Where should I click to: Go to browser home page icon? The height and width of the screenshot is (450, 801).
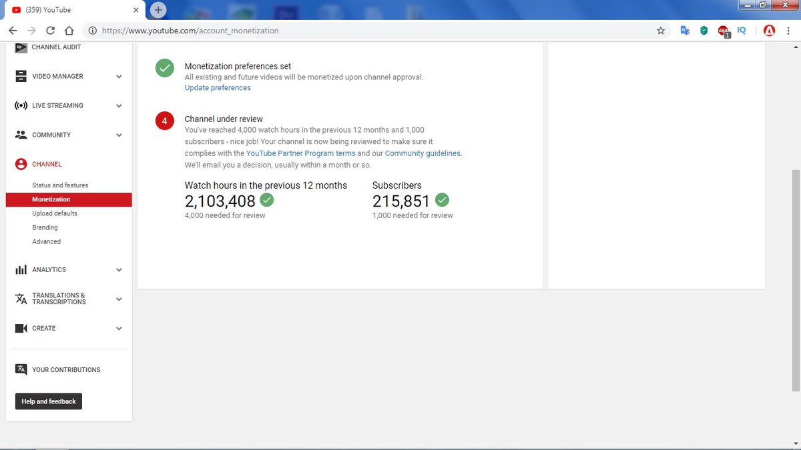tap(69, 31)
